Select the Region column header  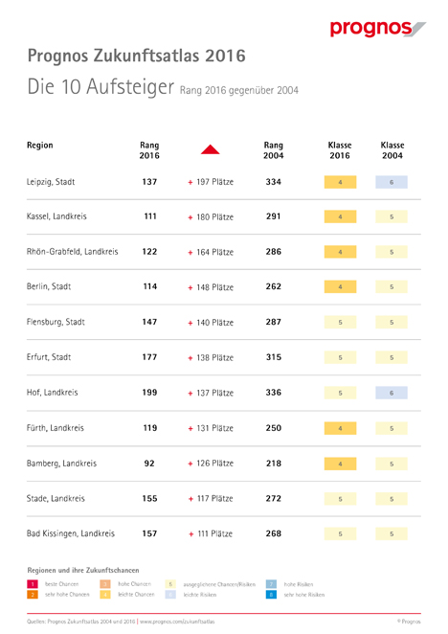(x=39, y=146)
